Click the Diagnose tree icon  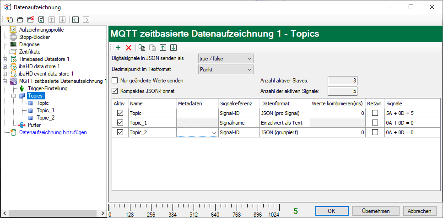tap(13, 44)
